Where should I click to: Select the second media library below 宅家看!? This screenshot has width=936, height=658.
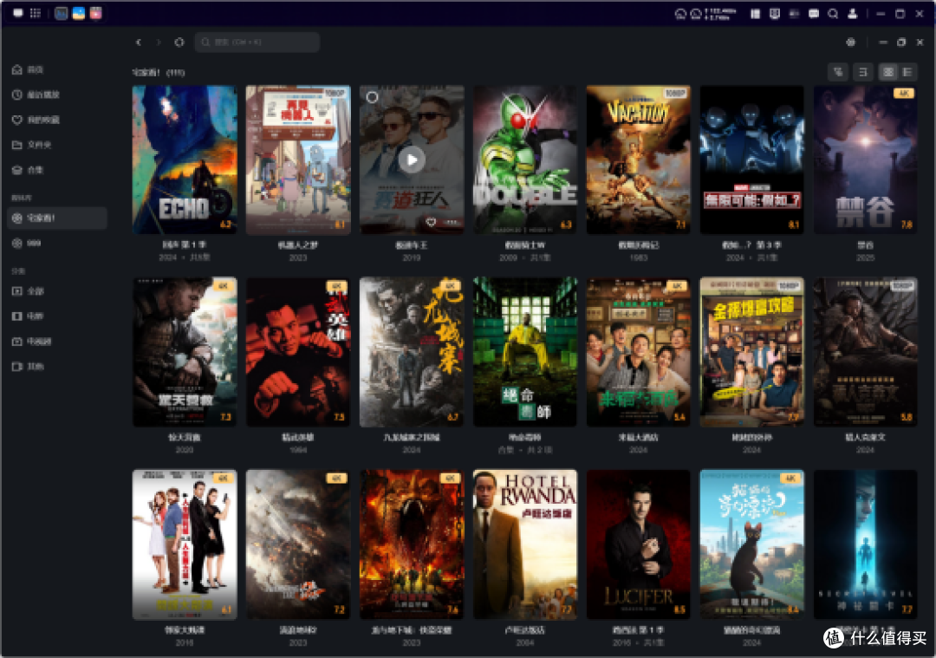click(x=56, y=243)
